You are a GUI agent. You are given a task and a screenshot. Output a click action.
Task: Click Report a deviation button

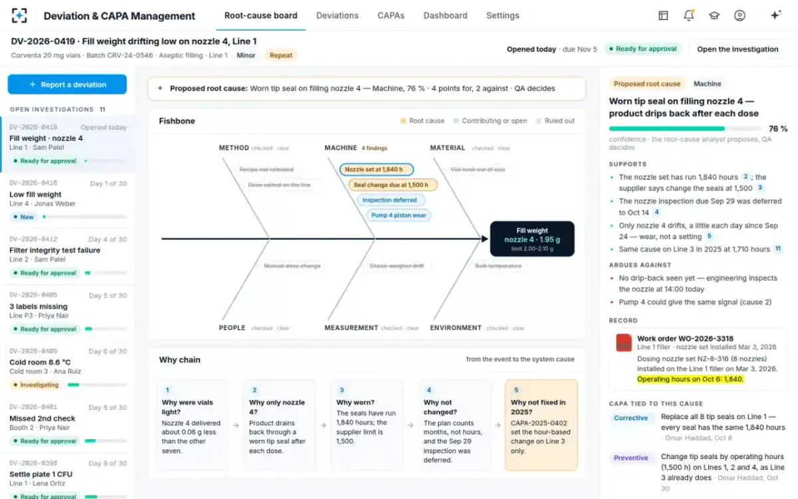coord(67,84)
